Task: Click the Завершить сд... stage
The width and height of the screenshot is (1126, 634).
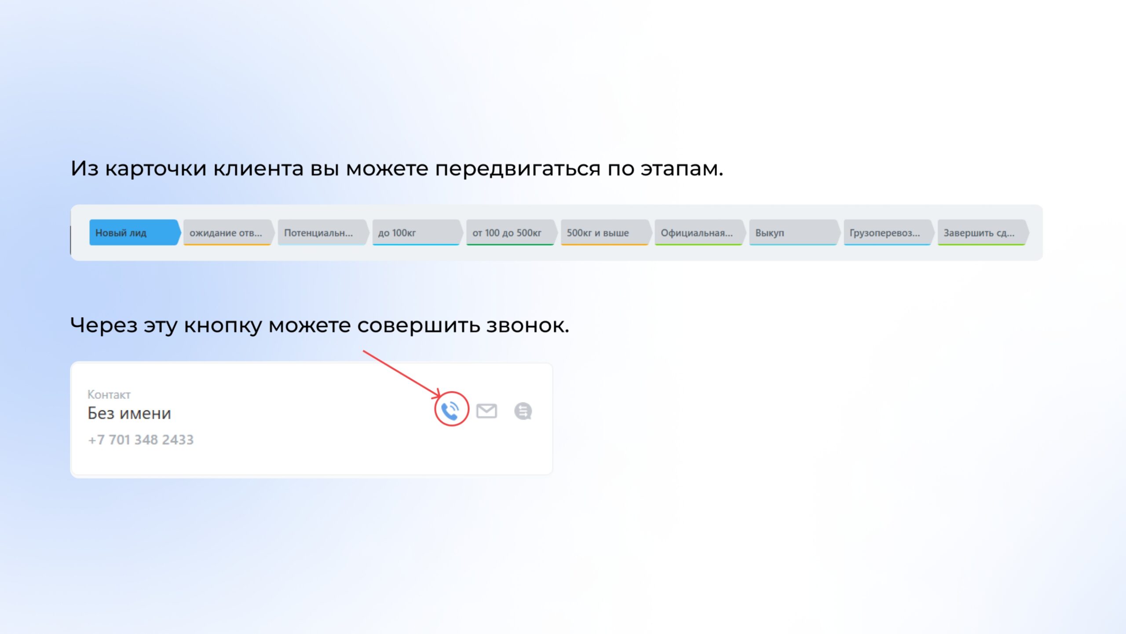Action: tap(983, 233)
